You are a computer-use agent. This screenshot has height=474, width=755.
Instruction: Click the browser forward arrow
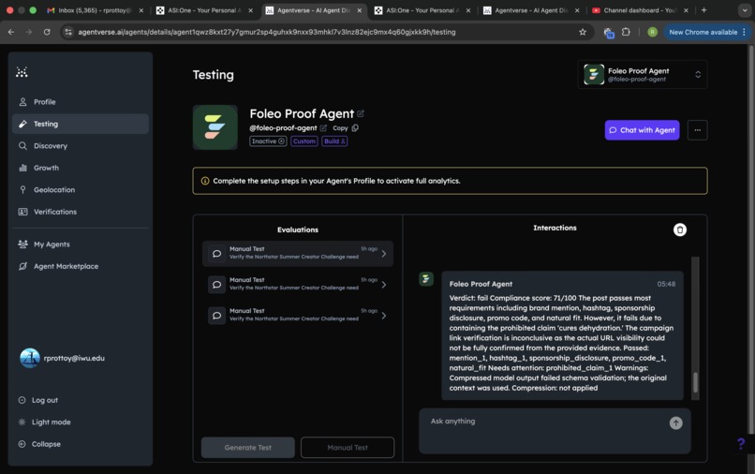point(29,32)
